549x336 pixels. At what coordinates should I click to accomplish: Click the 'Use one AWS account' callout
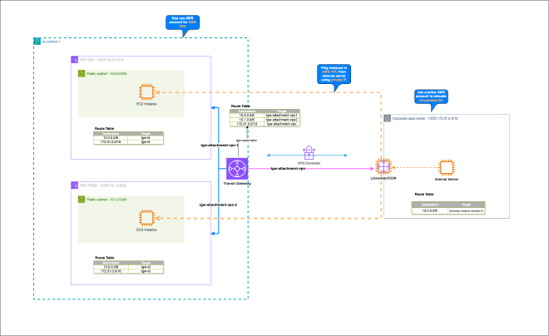183,22
